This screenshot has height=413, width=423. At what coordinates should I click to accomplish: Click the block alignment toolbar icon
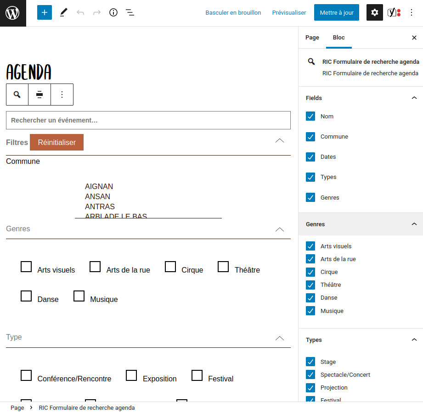tap(39, 95)
